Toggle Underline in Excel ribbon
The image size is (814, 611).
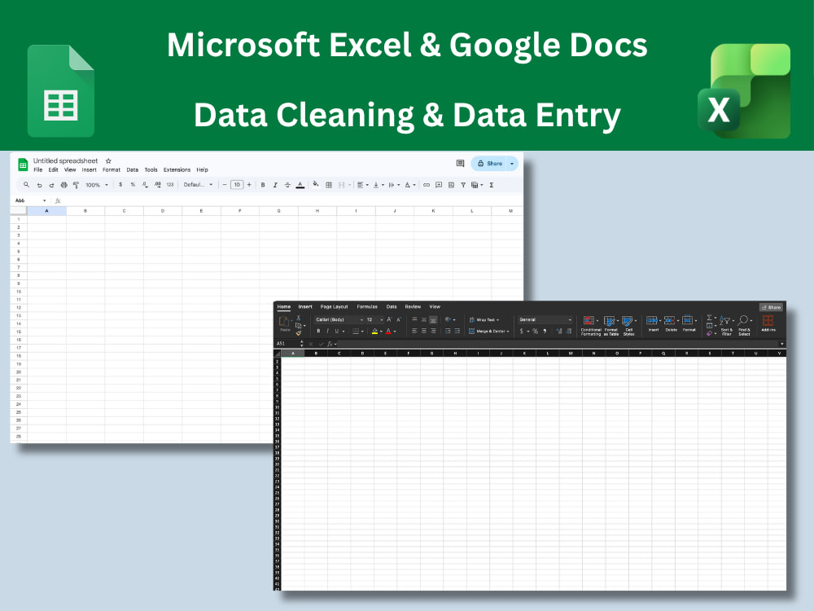pos(336,331)
